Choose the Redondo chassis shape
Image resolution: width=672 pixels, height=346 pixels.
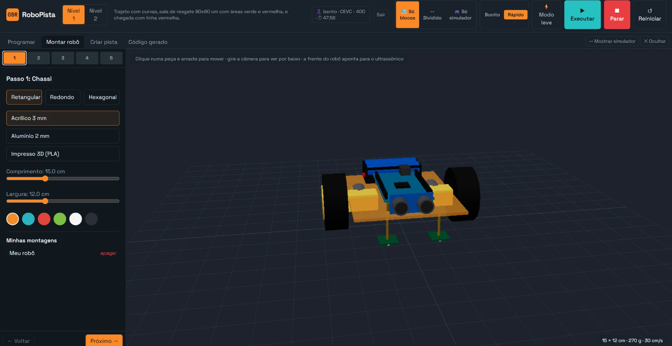pyautogui.click(x=63, y=97)
